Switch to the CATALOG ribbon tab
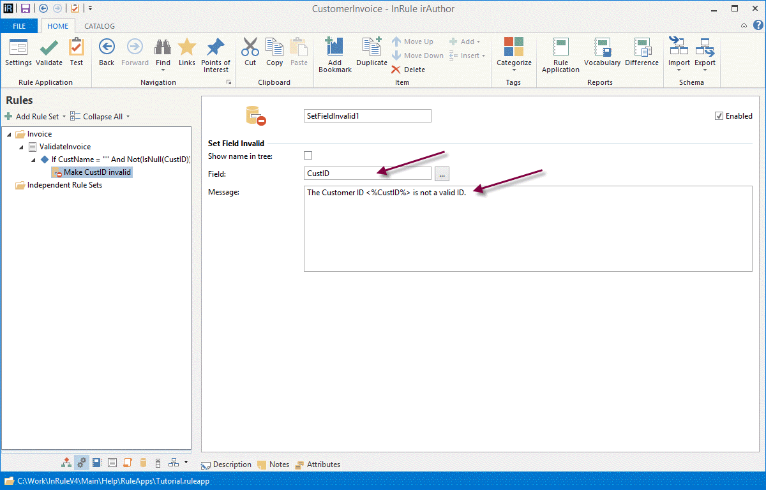 100,26
